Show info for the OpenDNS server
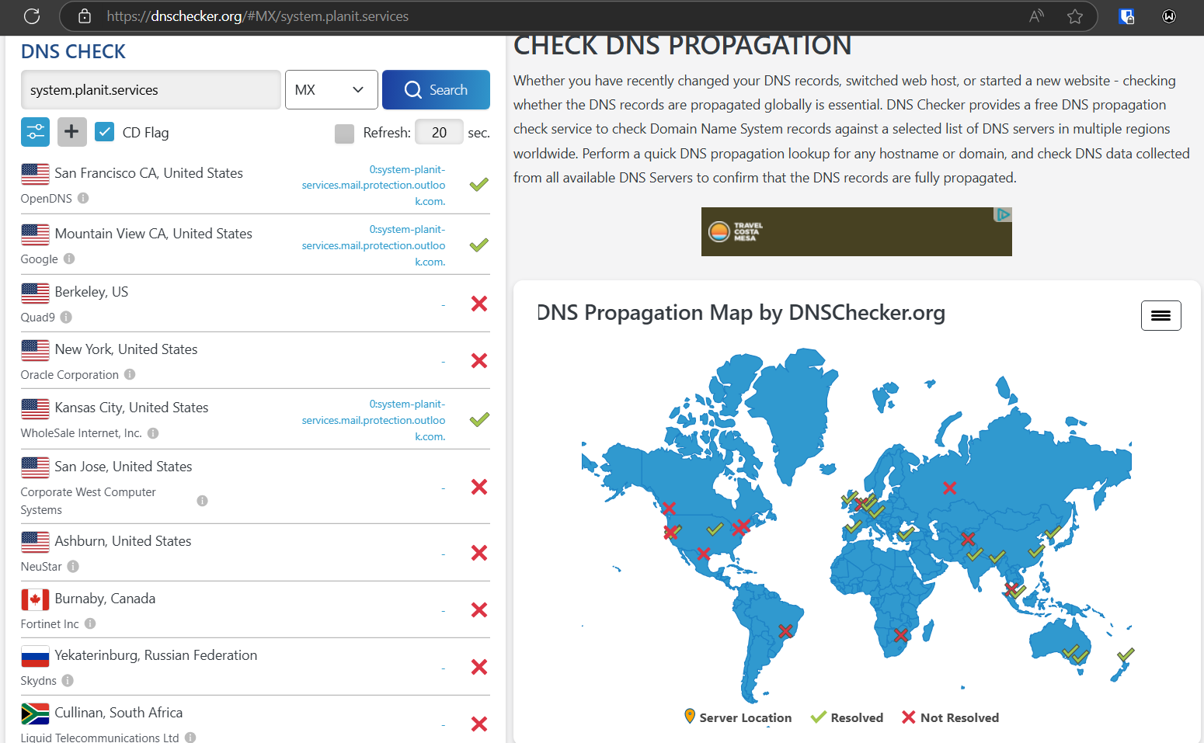 [x=83, y=198]
